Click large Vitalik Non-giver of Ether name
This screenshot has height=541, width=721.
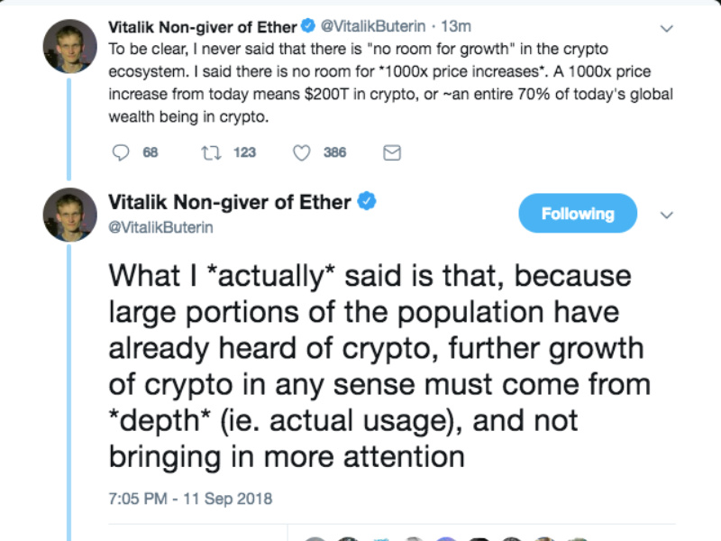click(230, 202)
